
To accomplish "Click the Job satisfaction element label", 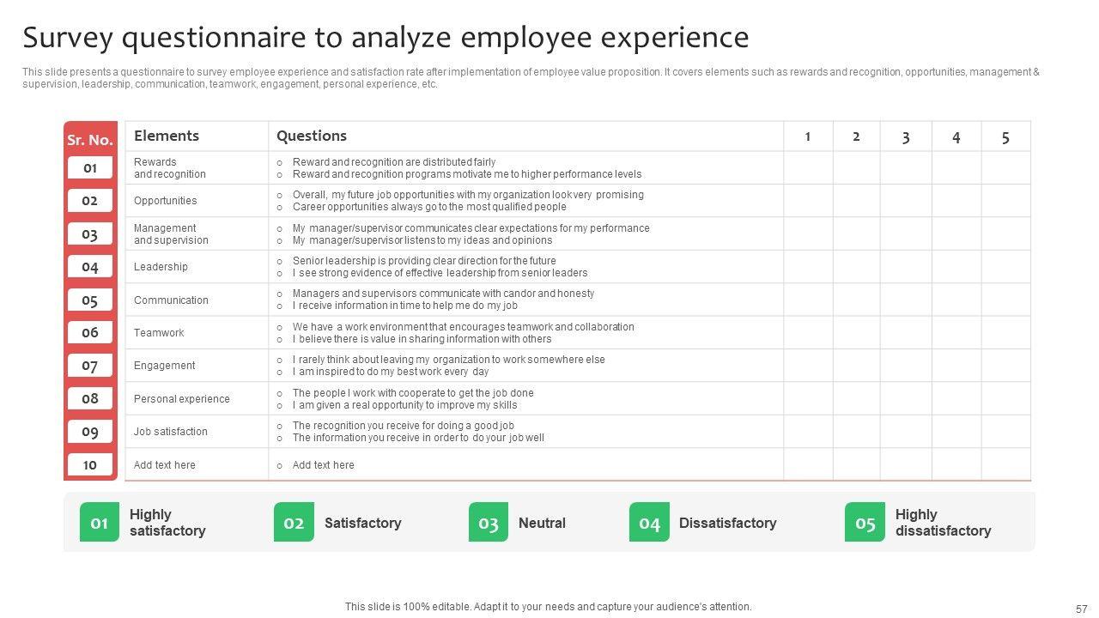I will click(x=171, y=432).
